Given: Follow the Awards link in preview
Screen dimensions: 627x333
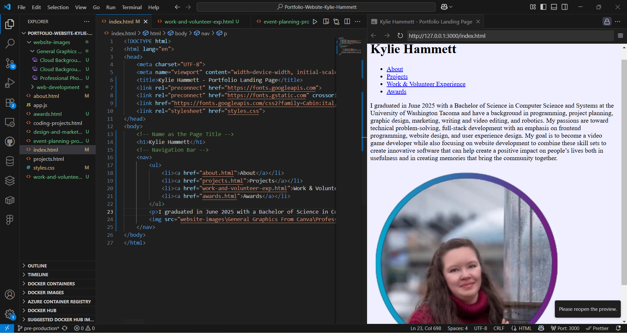Looking at the screenshot, I should coord(396,91).
